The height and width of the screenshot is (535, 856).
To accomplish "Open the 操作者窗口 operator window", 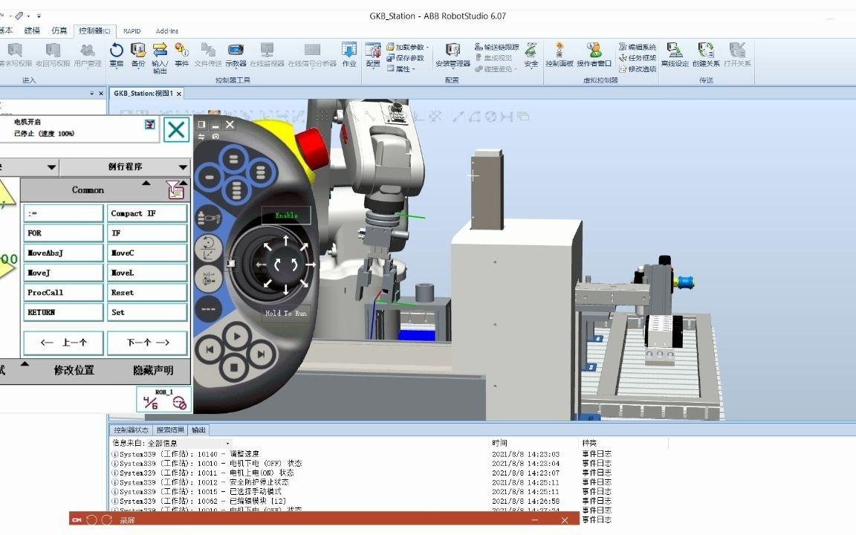I will coord(594,54).
